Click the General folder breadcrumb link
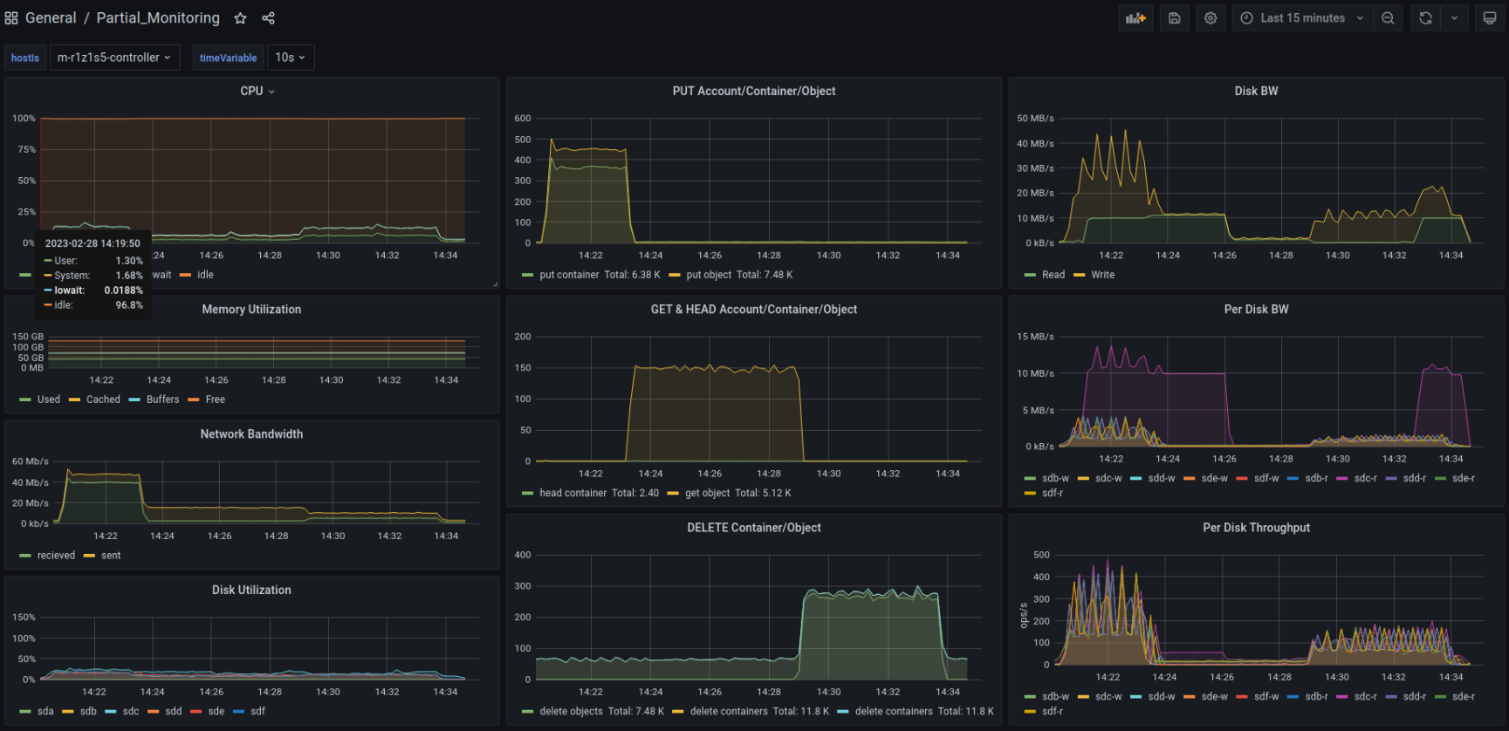The width and height of the screenshot is (1509, 731). [51, 18]
